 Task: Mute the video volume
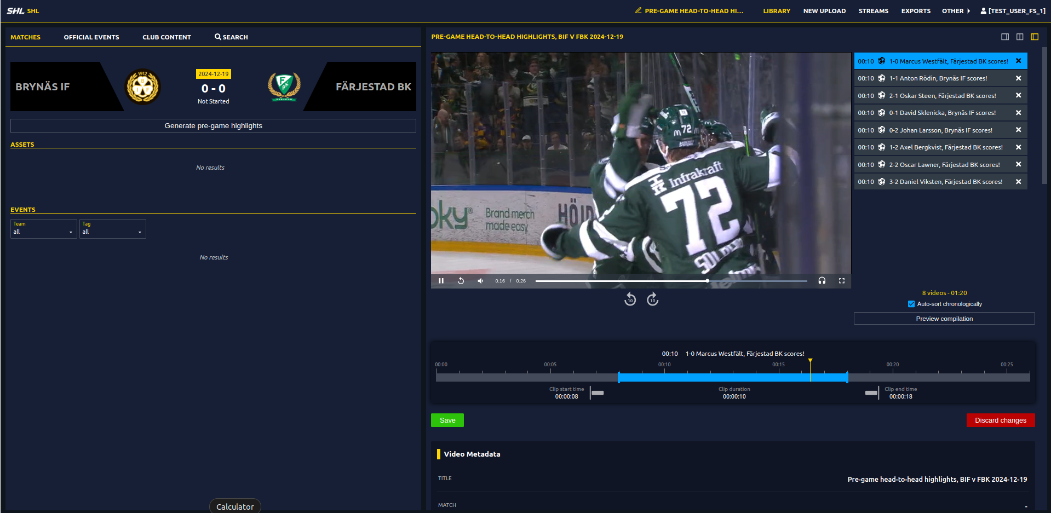480,281
